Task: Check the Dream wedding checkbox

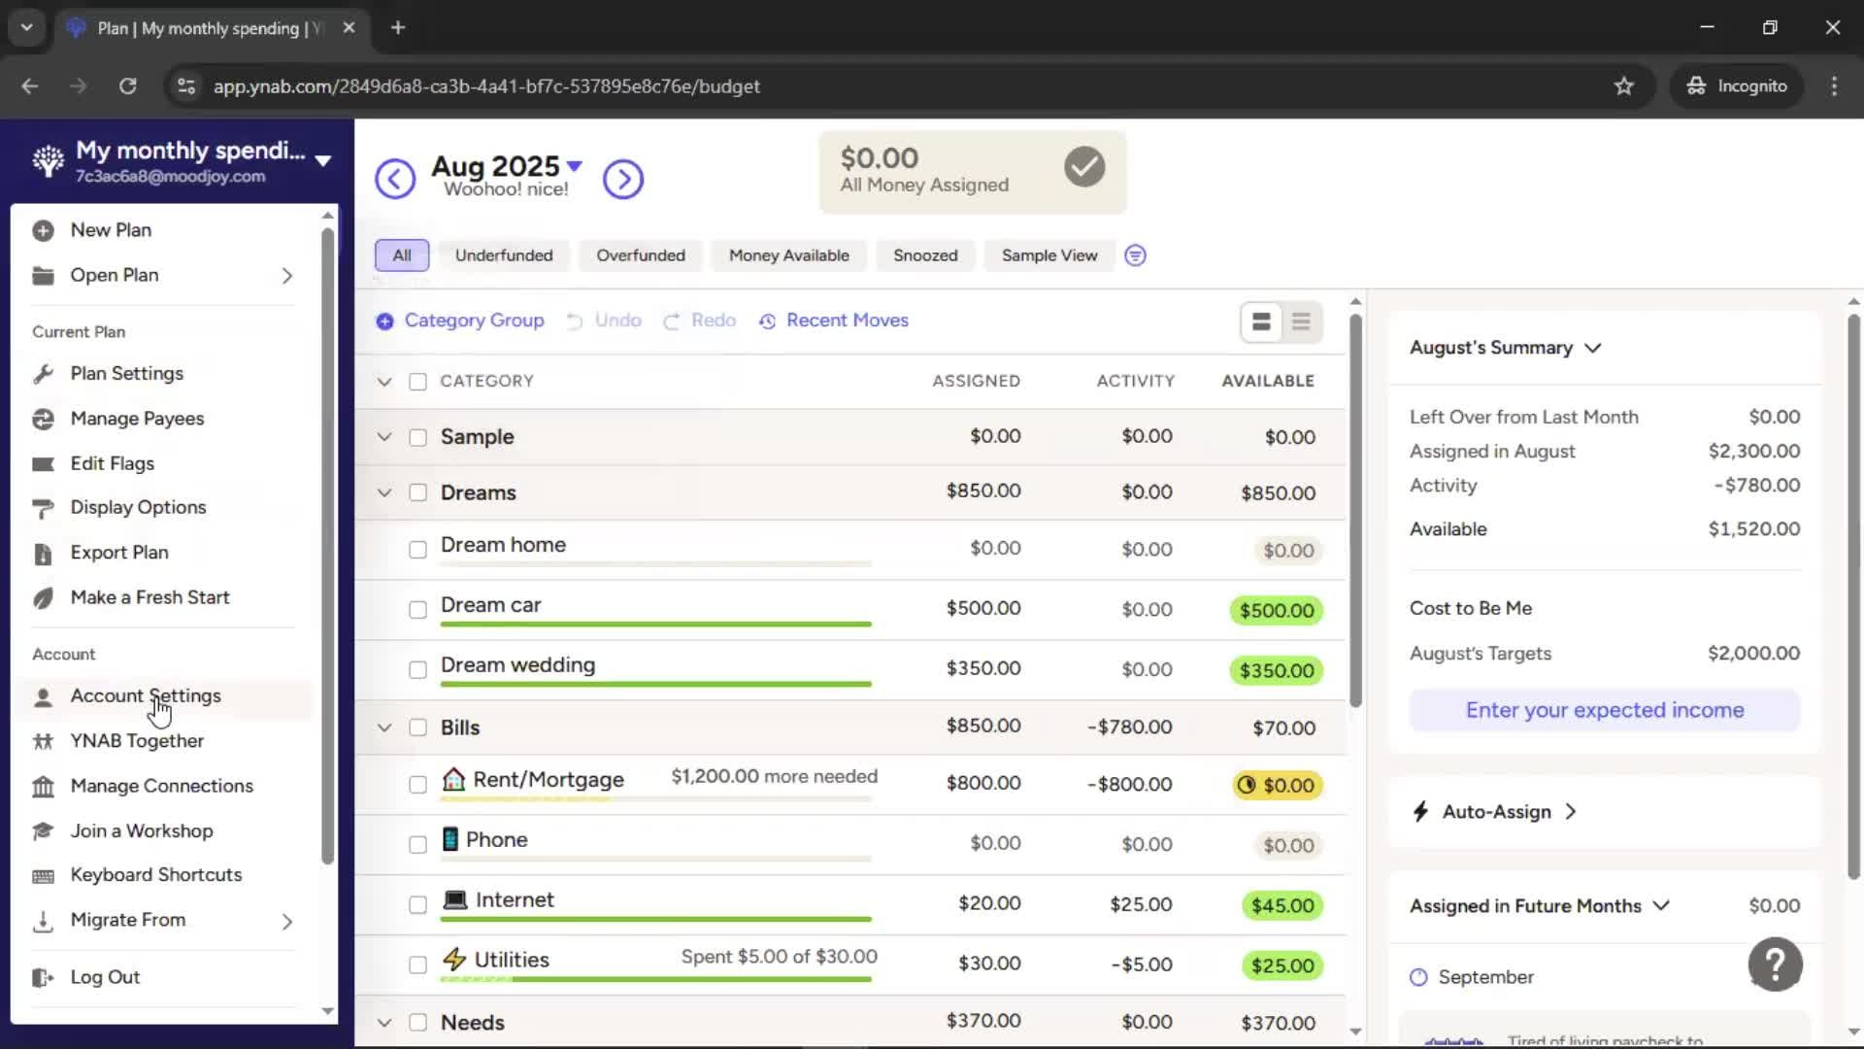Action: coord(417,670)
